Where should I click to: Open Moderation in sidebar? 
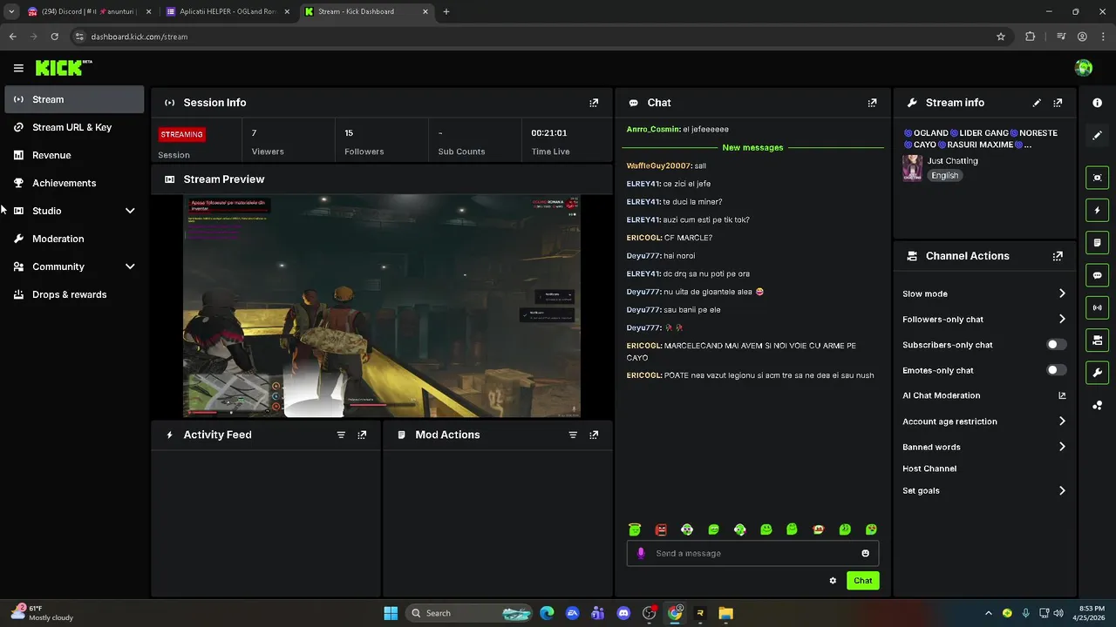tap(74, 239)
